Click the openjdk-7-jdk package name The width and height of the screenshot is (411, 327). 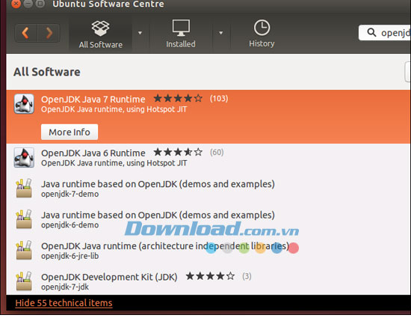pos(65,287)
